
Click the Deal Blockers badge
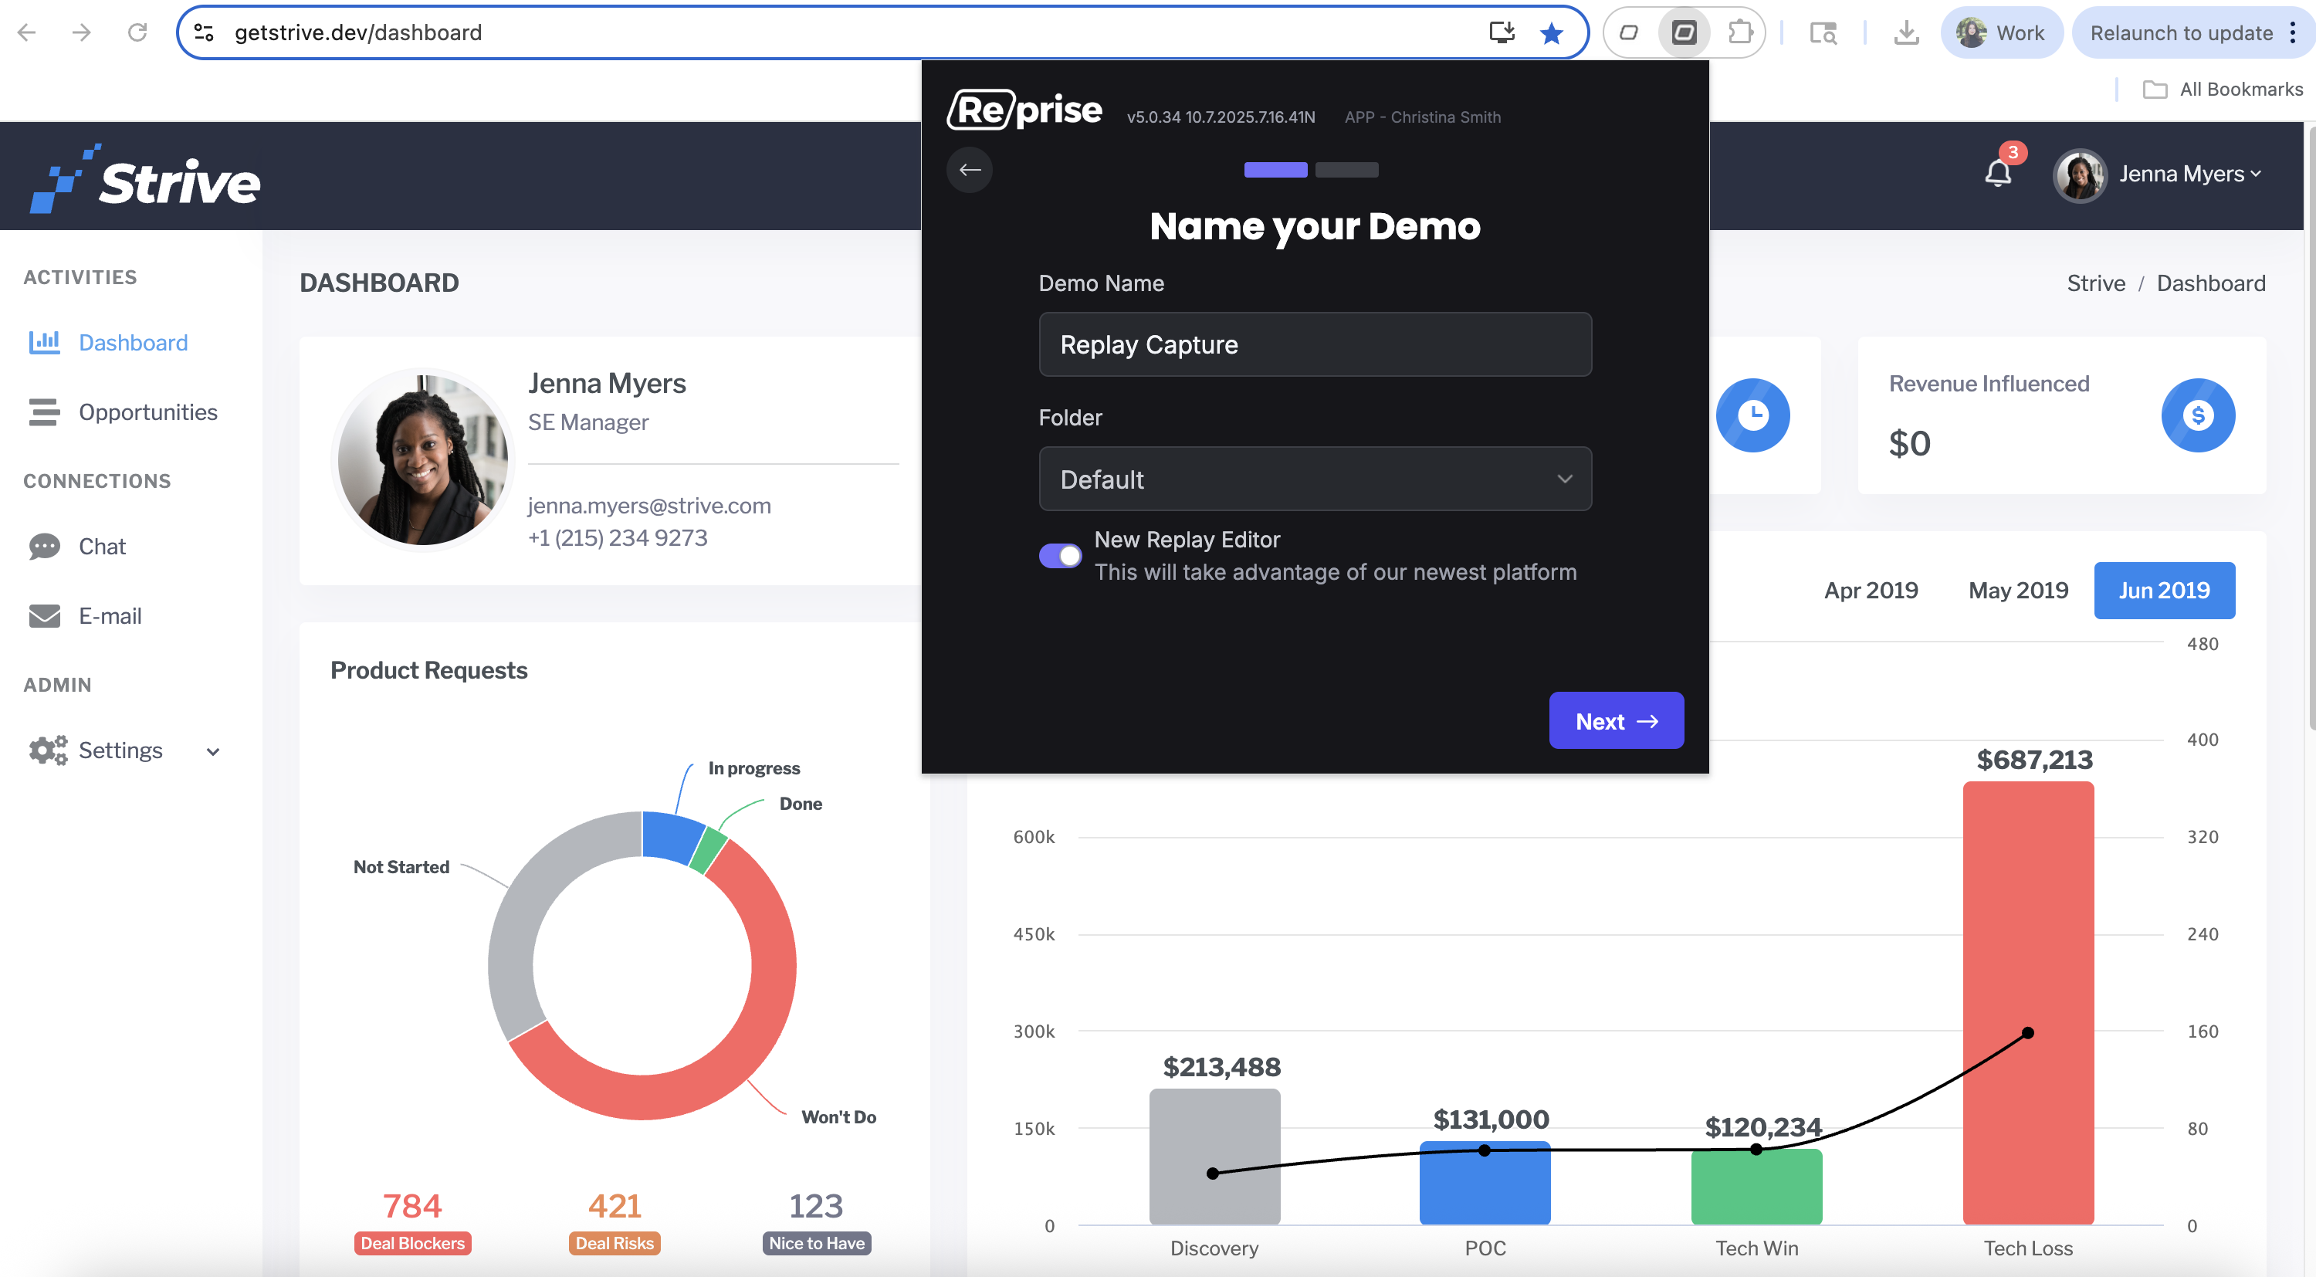(x=413, y=1243)
